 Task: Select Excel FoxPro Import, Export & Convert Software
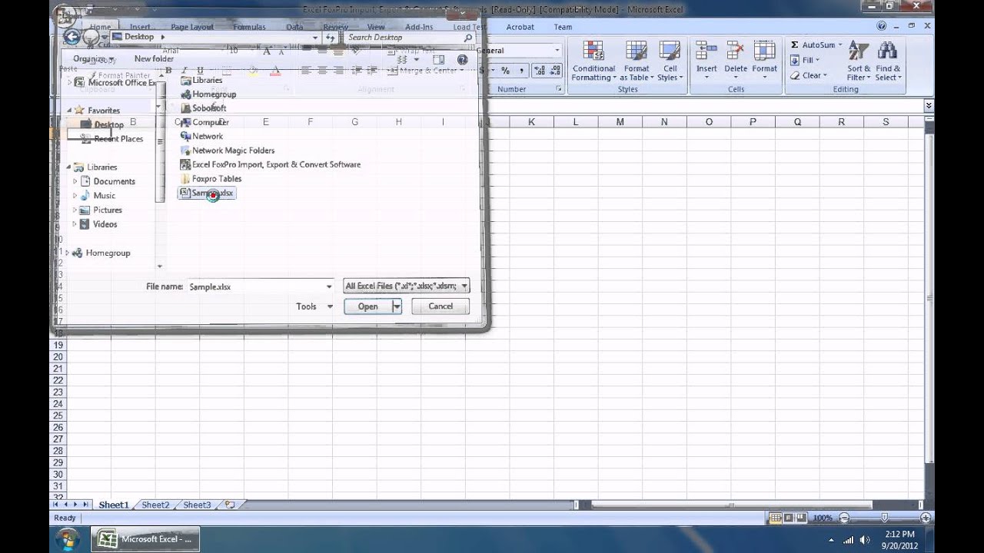click(x=270, y=164)
